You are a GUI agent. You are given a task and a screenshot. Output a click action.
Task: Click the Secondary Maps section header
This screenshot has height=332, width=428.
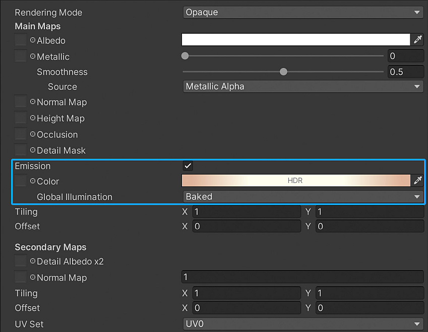(50, 247)
